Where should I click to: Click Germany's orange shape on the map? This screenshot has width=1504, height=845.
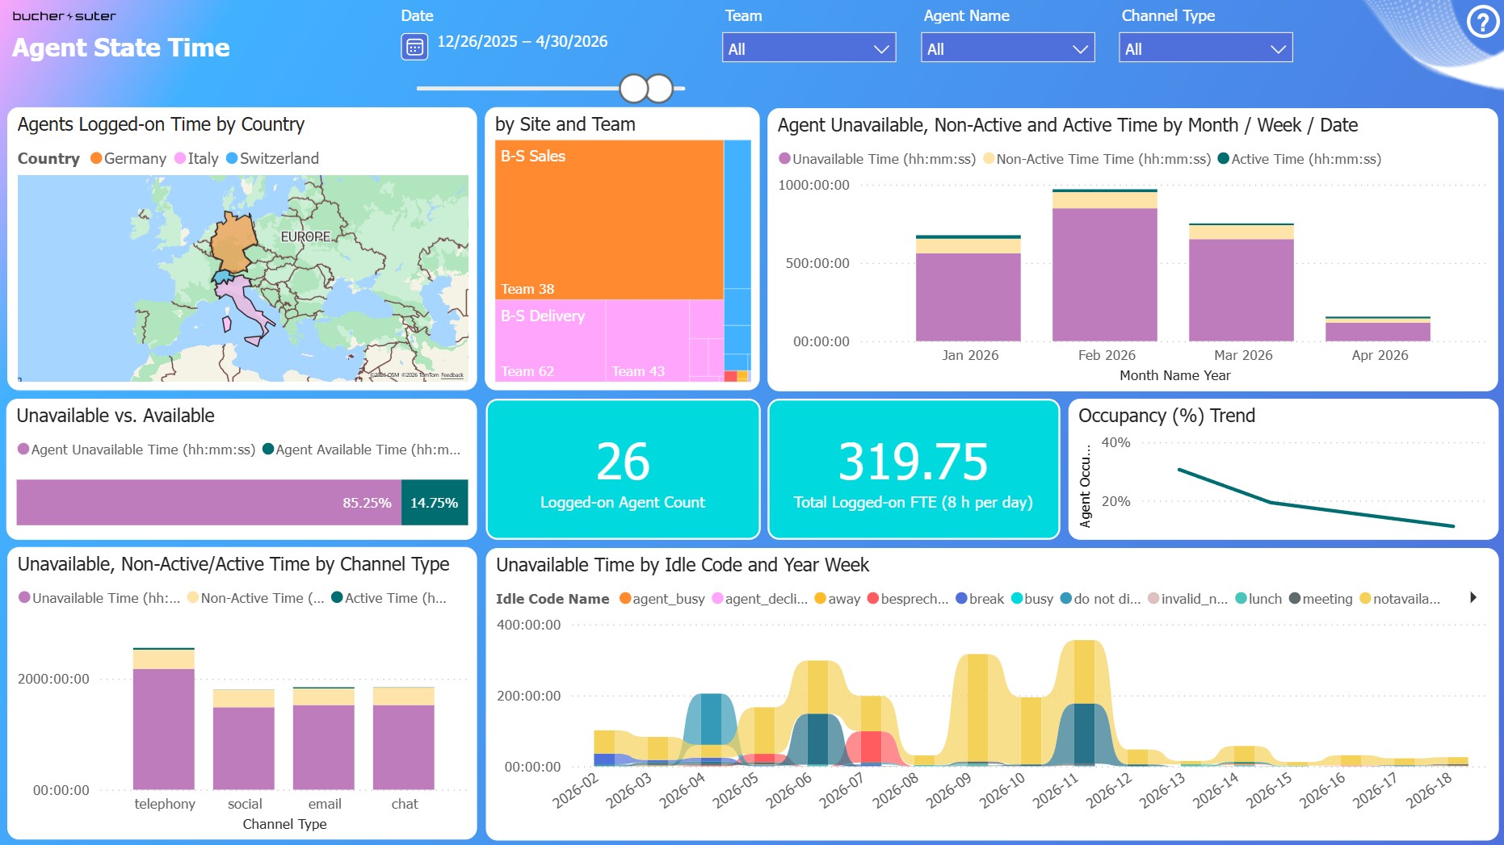tap(233, 242)
